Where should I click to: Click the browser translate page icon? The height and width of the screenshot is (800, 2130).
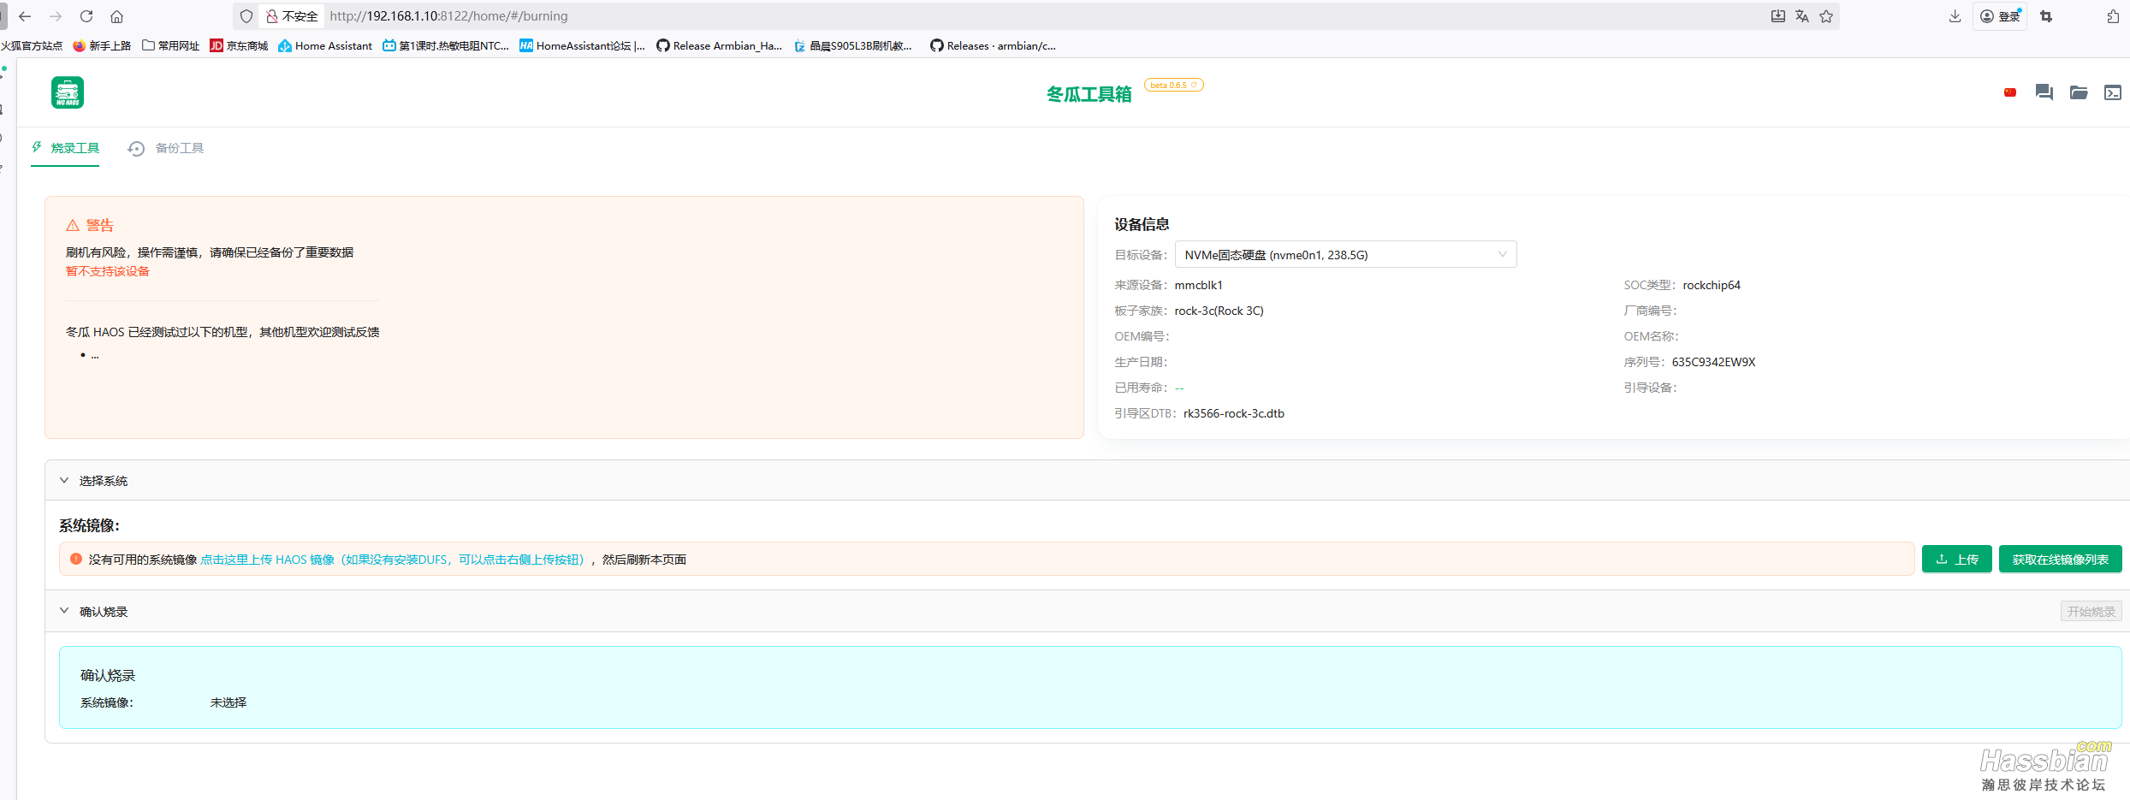[x=1802, y=16]
